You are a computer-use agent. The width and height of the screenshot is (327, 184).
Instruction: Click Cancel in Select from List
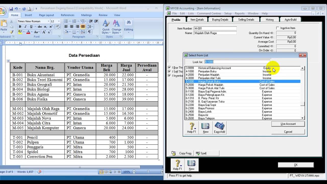tap(288, 132)
